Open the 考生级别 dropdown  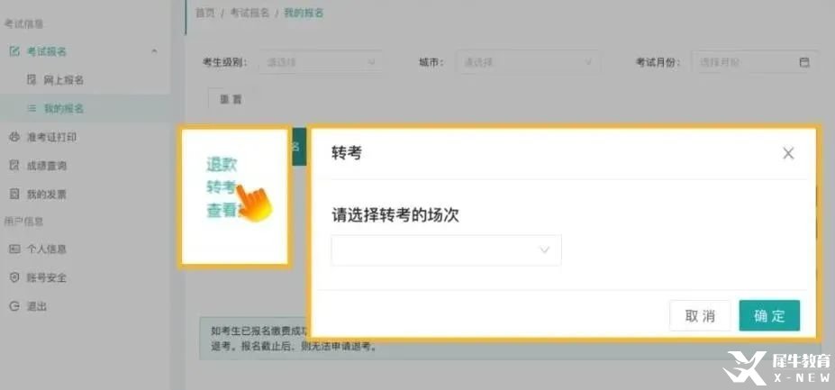click(x=321, y=62)
